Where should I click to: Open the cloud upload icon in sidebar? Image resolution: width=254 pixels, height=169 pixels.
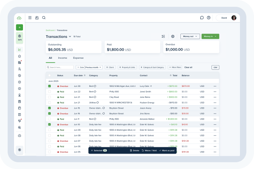[x=20, y=135]
